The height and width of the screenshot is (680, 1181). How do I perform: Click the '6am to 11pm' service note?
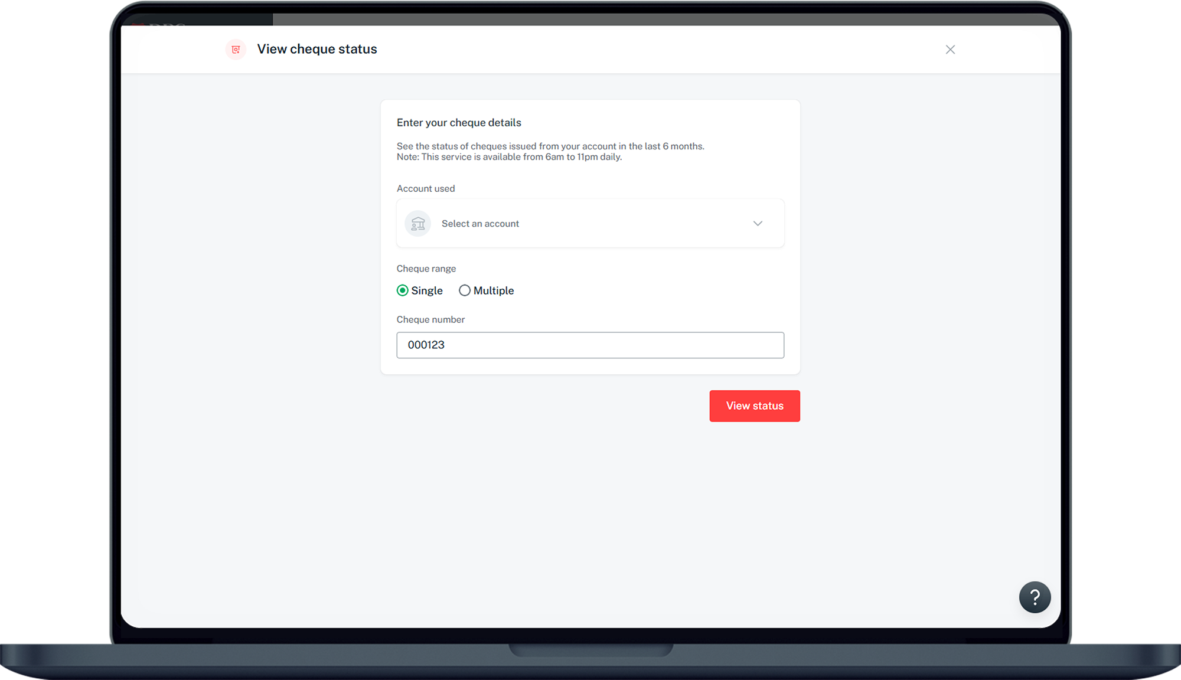[x=509, y=157]
